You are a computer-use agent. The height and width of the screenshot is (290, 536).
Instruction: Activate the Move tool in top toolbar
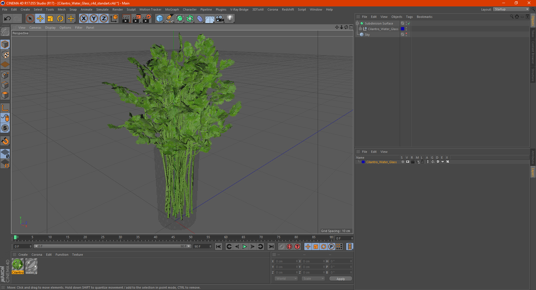tap(40, 19)
